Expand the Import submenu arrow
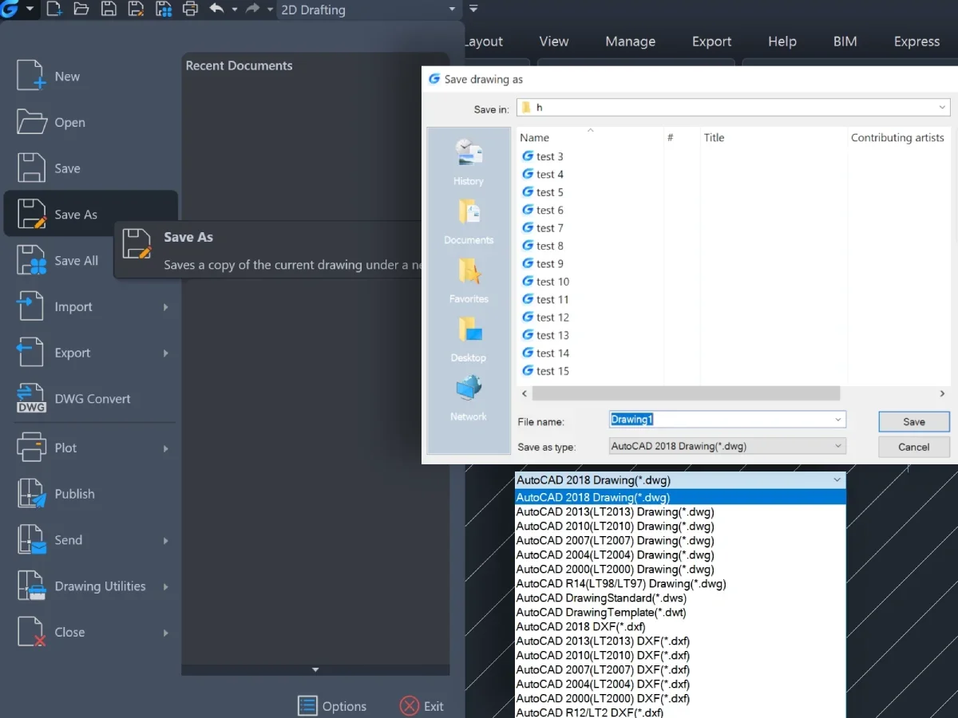The width and height of the screenshot is (958, 718). [166, 307]
